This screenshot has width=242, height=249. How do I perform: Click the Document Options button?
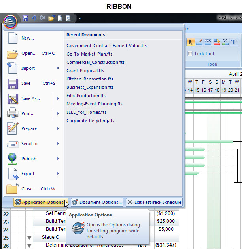(x=97, y=202)
